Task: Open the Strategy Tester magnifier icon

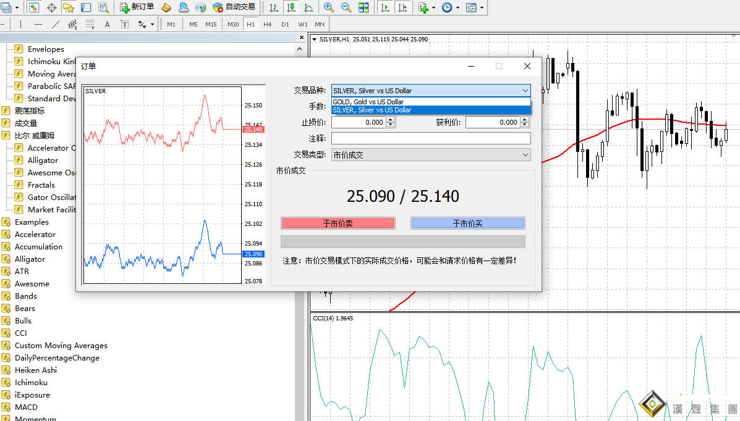Action: tap(103, 7)
